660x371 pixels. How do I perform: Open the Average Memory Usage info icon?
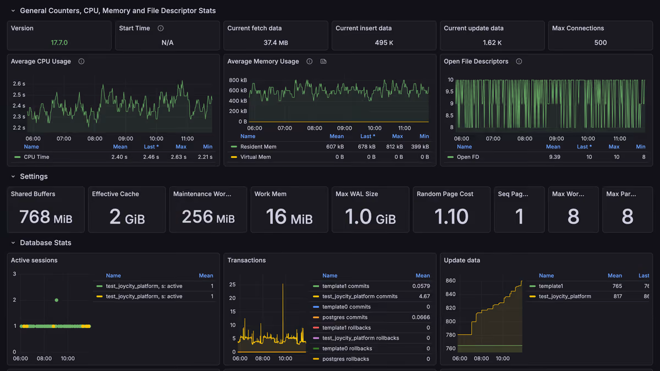pyautogui.click(x=310, y=62)
